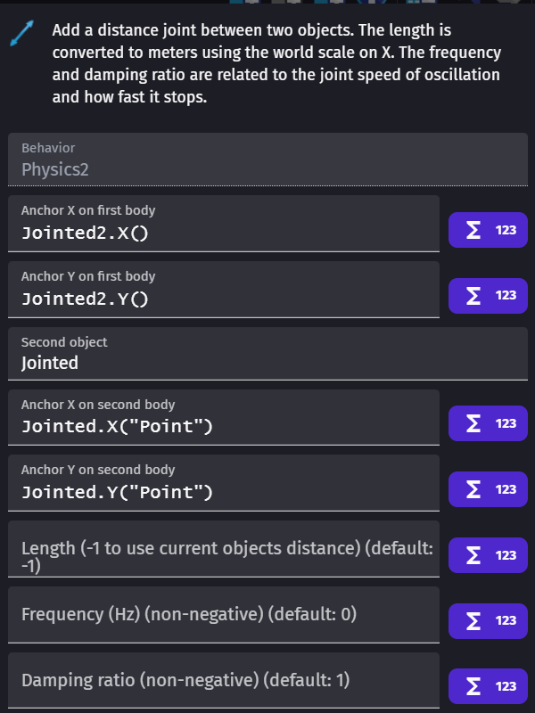Edit the Jointed2.X() anchor expression field
This screenshot has width=535, height=713.
(x=224, y=224)
